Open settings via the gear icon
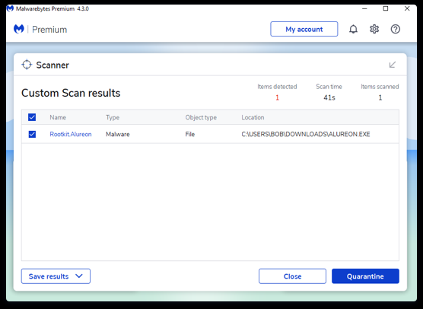Image resolution: width=423 pixels, height=309 pixels. [x=374, y=29]
